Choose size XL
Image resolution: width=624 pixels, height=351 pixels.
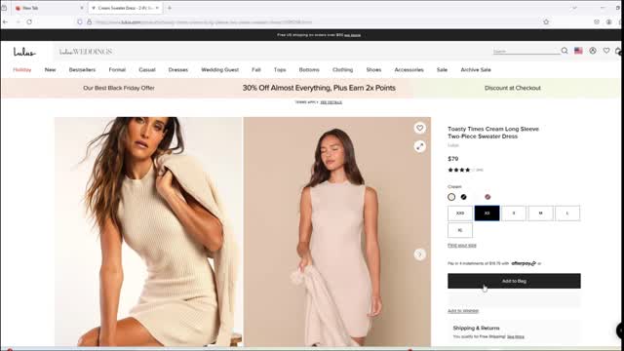[x=460, y=230]
